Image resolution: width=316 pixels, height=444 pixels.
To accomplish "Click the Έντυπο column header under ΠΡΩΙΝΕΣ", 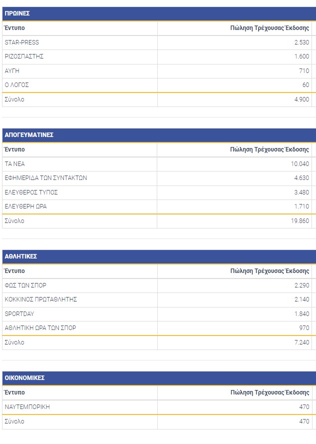I will pos(14,28).
